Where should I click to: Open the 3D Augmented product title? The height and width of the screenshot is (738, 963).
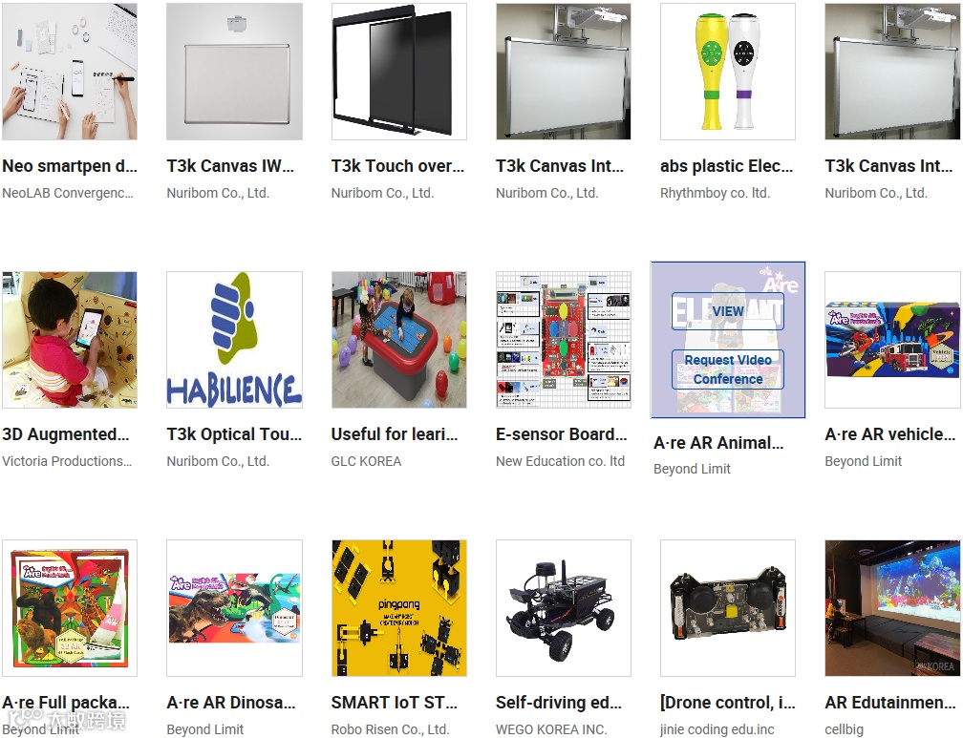tap(66, 434)
